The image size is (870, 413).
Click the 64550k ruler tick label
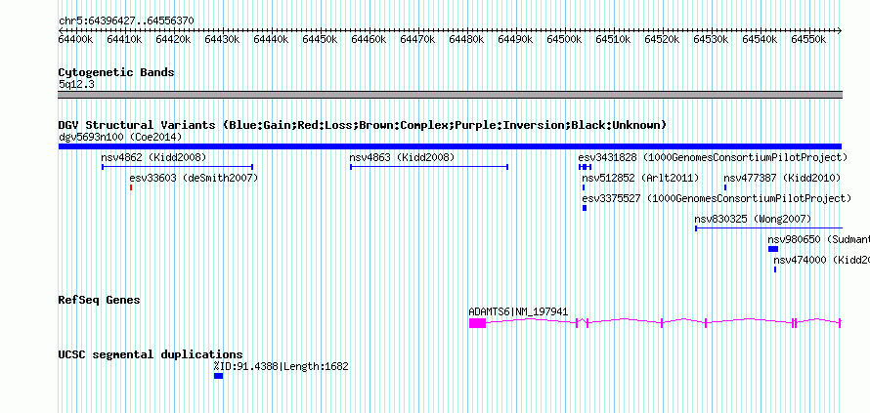tap(808, 39)
